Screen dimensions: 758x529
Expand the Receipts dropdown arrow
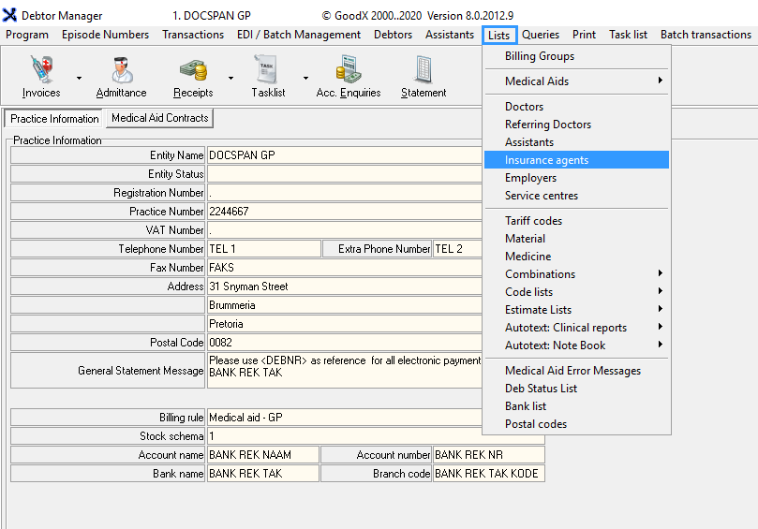coord(230,79)
